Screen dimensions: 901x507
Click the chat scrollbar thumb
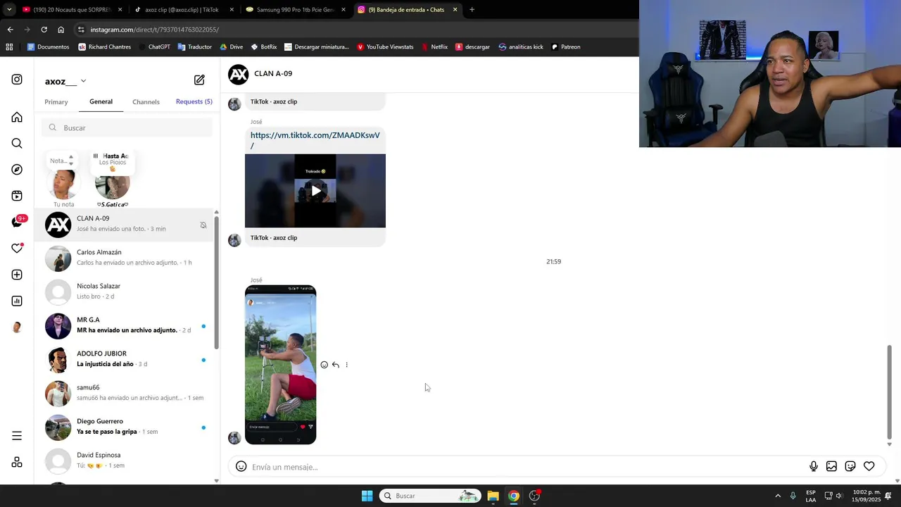pyautogui.click(x=889, y=392)
